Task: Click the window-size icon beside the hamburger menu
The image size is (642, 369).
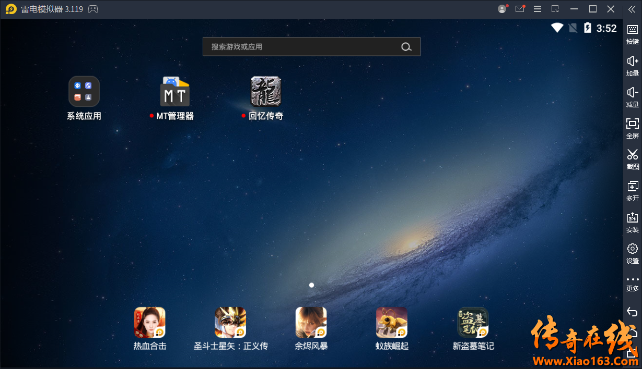Action: click(x=555, y=9)
